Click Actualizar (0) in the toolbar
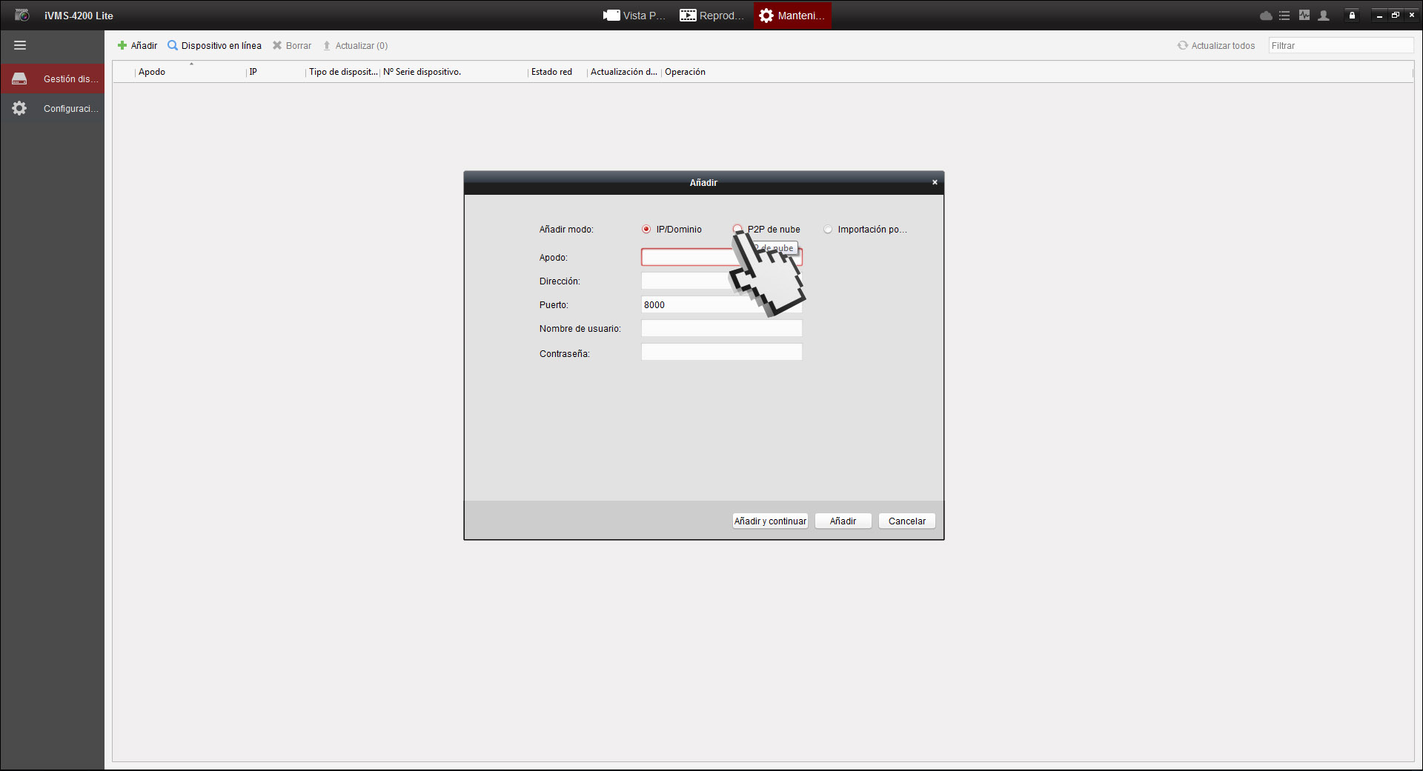The image size is (1423, 771). pos(362,45)
